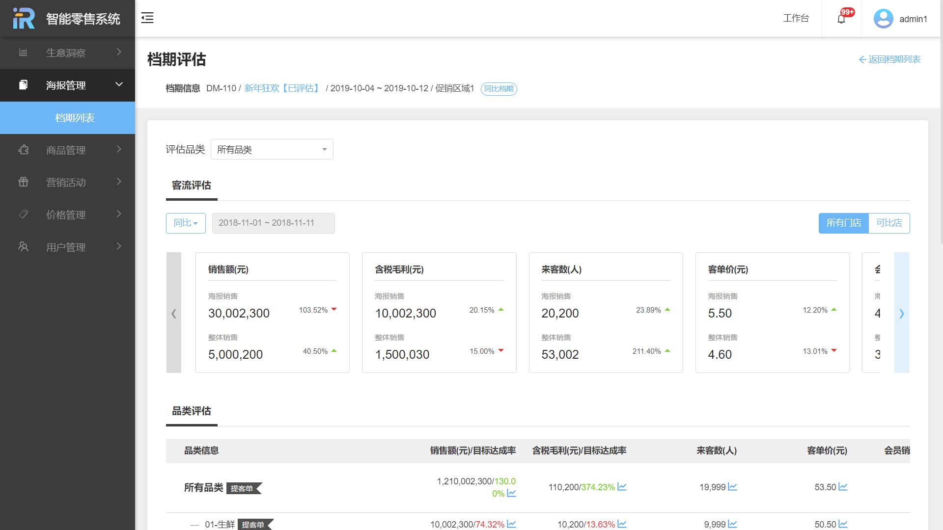Open the 同比 comparison dropdown
The width and height of the screenshot is (943, 530).
tap(186, 223)
